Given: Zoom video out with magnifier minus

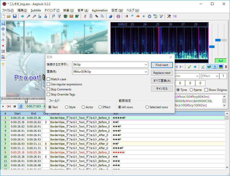Looking at the screenshot, I should (34, 16).
